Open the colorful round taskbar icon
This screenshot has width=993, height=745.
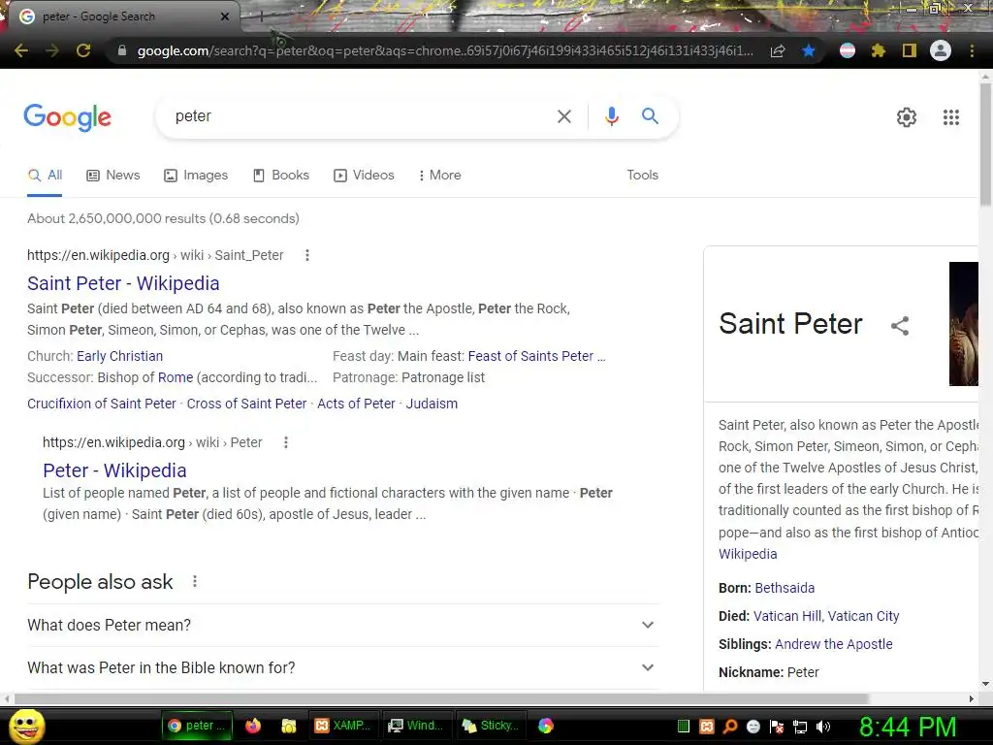[x=546, y=726]
